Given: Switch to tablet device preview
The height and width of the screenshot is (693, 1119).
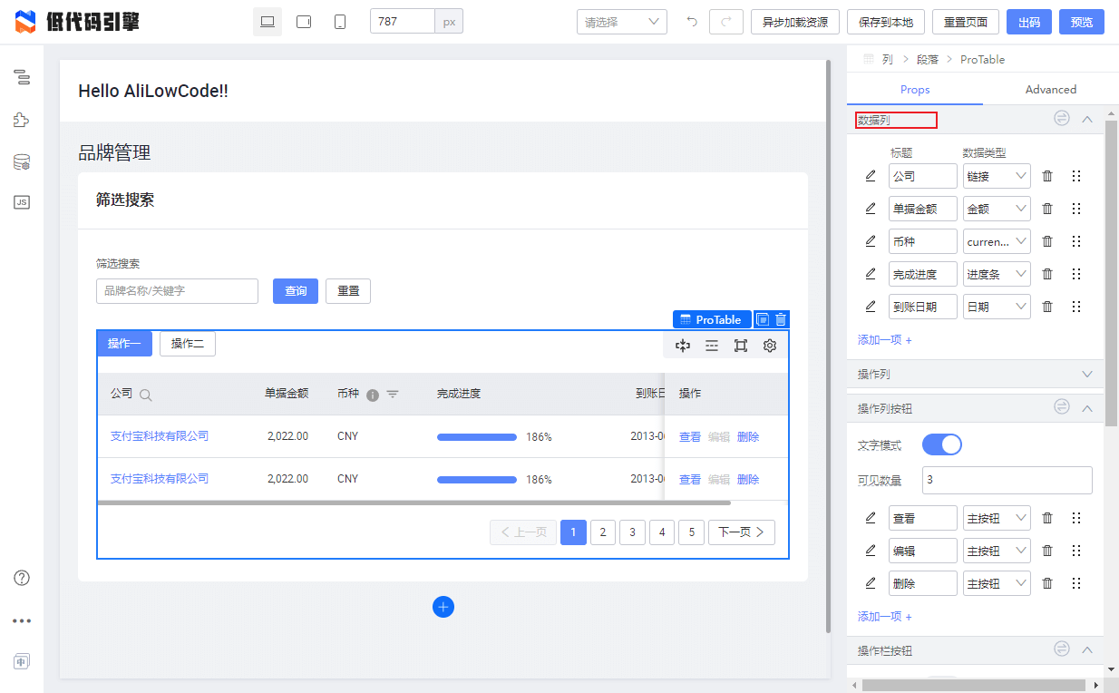Looking at the screenshot, I should pos(304,22).
